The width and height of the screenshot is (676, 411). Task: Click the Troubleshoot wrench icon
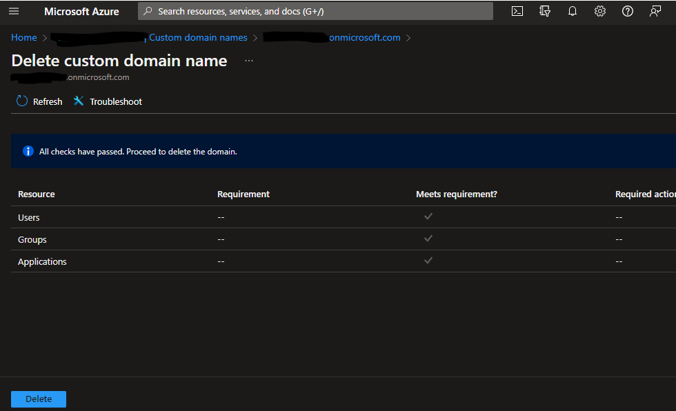point(79,101)
